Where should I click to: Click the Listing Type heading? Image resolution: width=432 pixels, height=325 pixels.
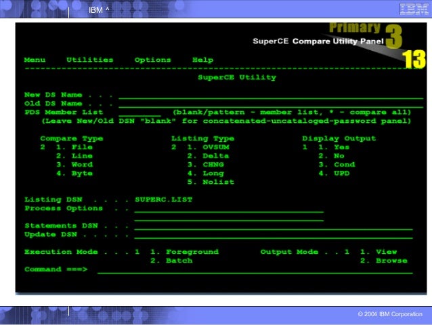pos(202,138)
